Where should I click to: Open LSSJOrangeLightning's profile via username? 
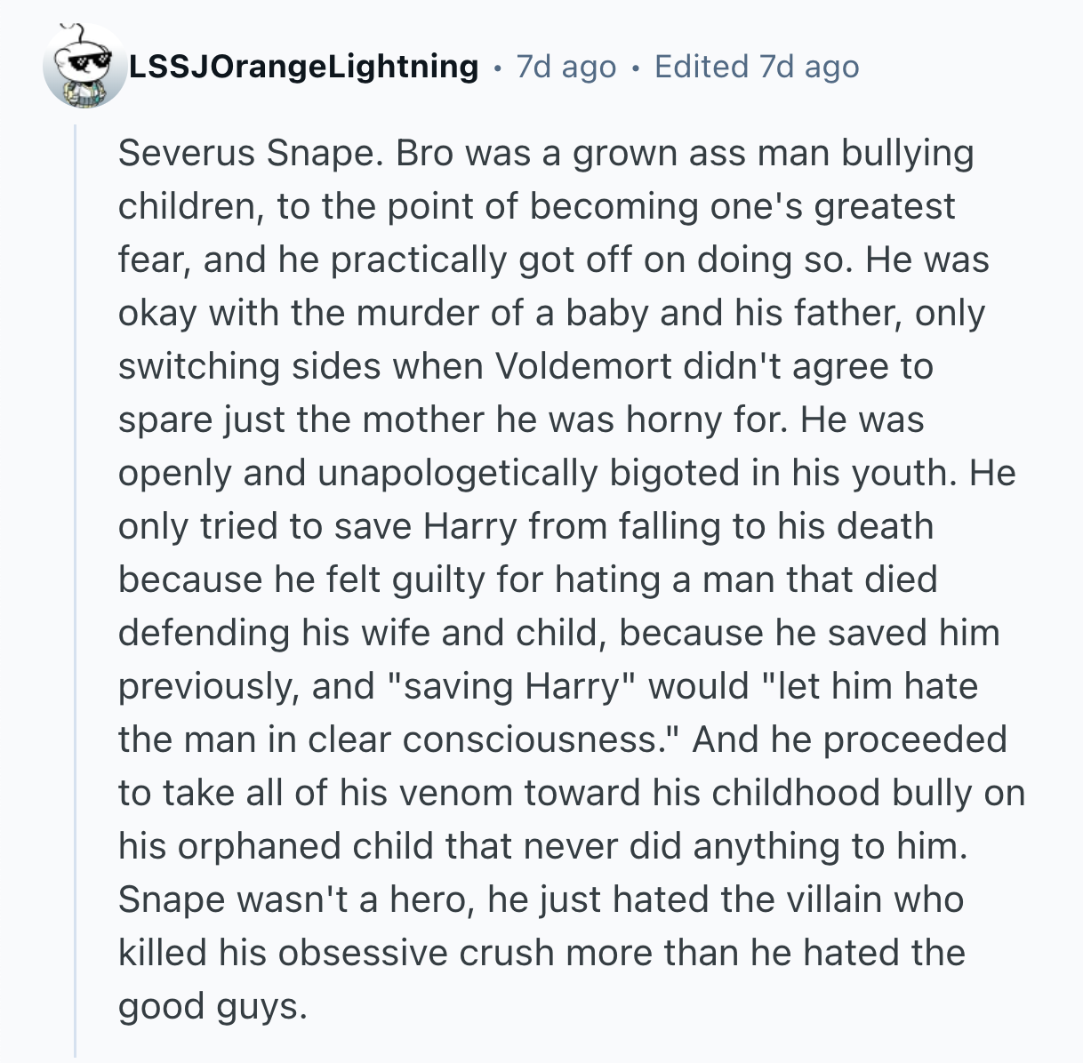point(303,67)
